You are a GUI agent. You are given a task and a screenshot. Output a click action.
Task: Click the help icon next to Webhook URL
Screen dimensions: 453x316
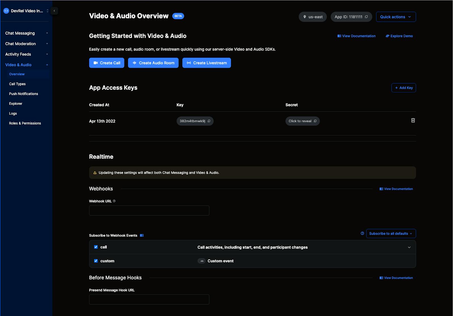(x=114, y=201)
